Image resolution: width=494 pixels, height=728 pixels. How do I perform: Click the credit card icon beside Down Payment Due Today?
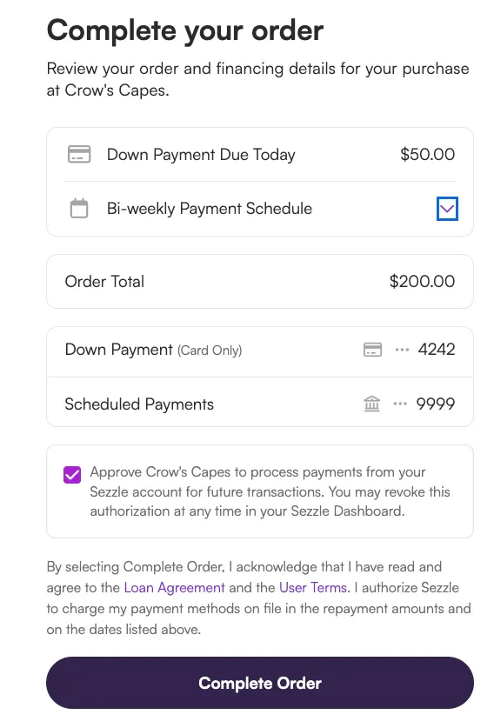pos(79,154)
